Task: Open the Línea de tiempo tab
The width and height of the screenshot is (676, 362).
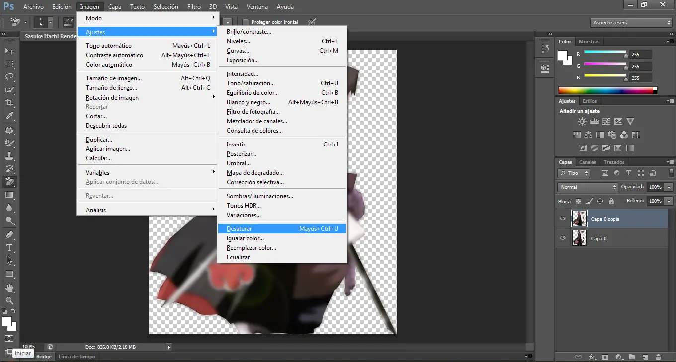Action: coord(77,356)
